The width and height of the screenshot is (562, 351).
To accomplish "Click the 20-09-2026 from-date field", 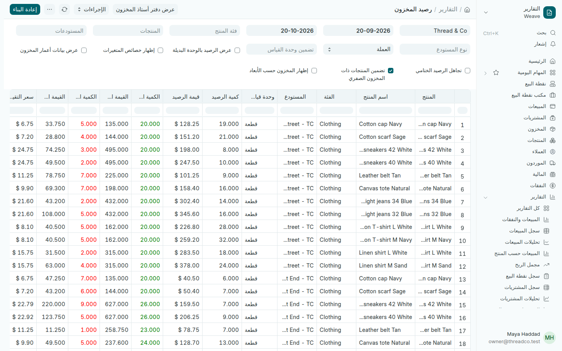I will [358, 30].
